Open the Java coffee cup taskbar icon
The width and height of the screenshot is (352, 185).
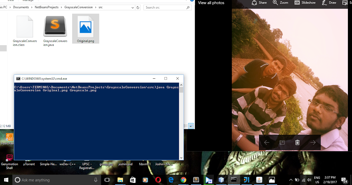(259, 180)
